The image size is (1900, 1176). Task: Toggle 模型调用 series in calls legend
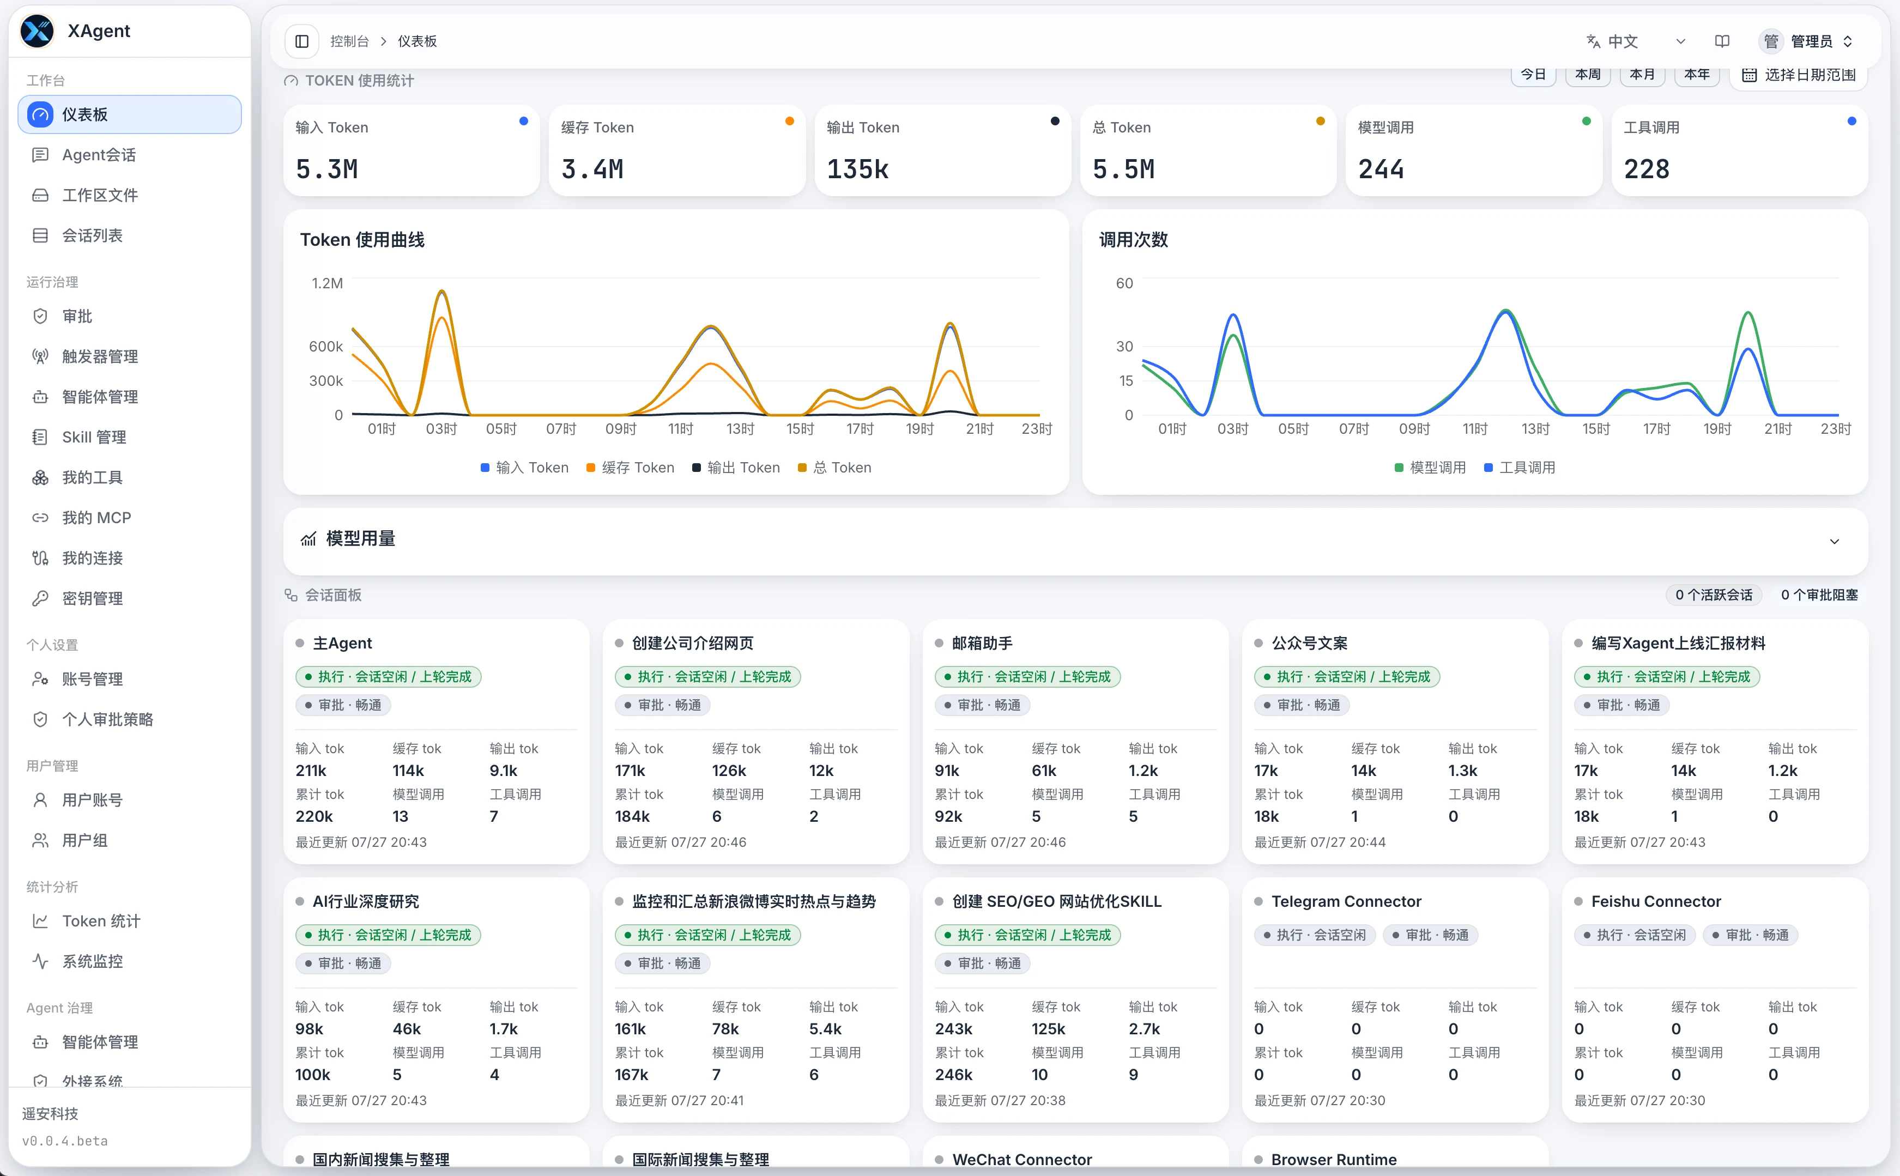1430,468
